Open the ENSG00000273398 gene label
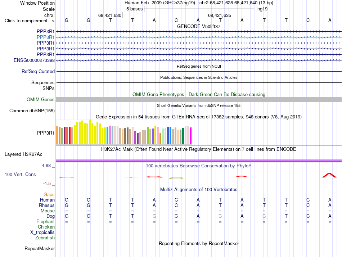The height and width of the screenshot is (257, 342). coord(34,60)
